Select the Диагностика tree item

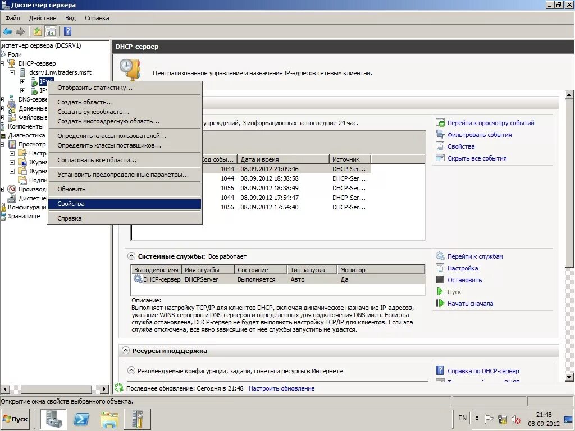(26, 135)
